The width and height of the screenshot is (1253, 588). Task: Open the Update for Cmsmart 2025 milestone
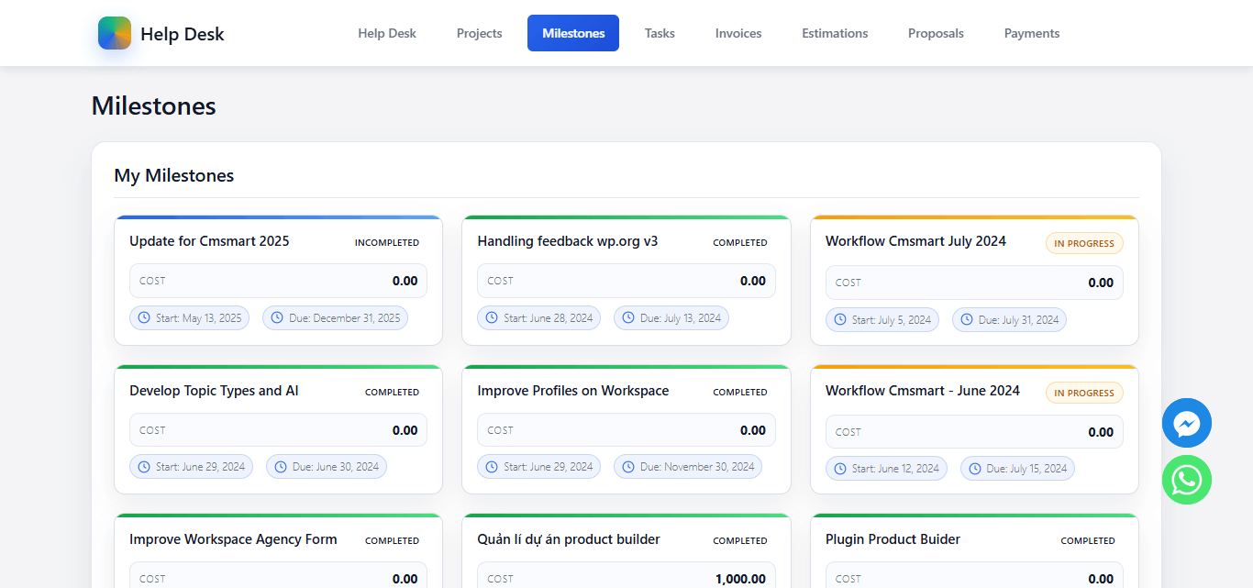click(209, 241)
